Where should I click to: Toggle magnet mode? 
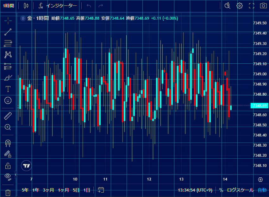click(8, 143)
